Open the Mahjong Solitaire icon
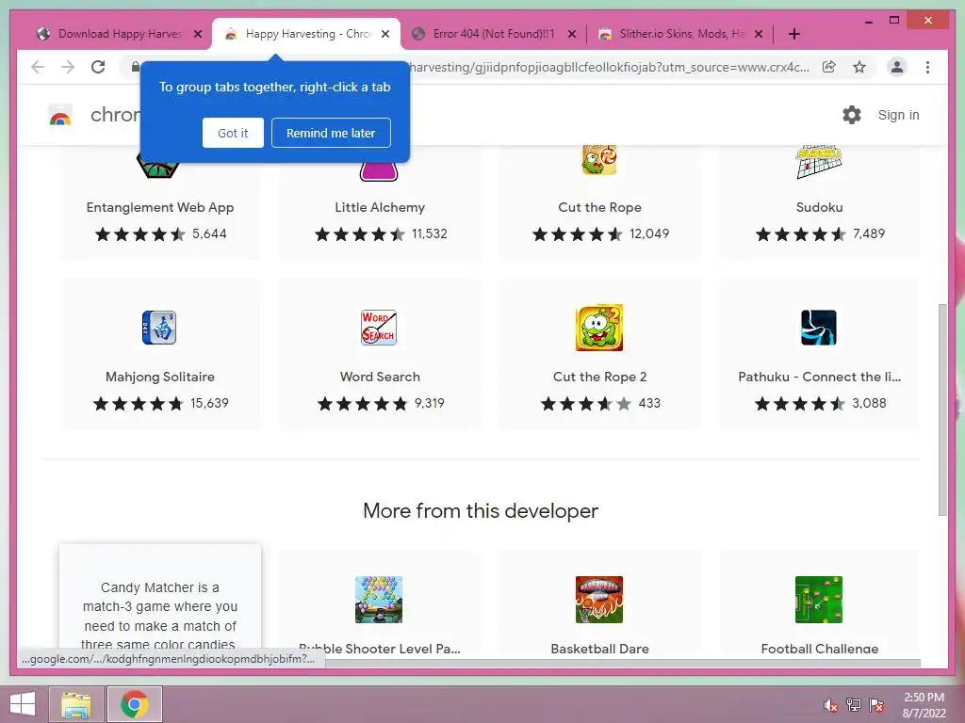This screenshot has height=723, width=965. coord(159,328)
